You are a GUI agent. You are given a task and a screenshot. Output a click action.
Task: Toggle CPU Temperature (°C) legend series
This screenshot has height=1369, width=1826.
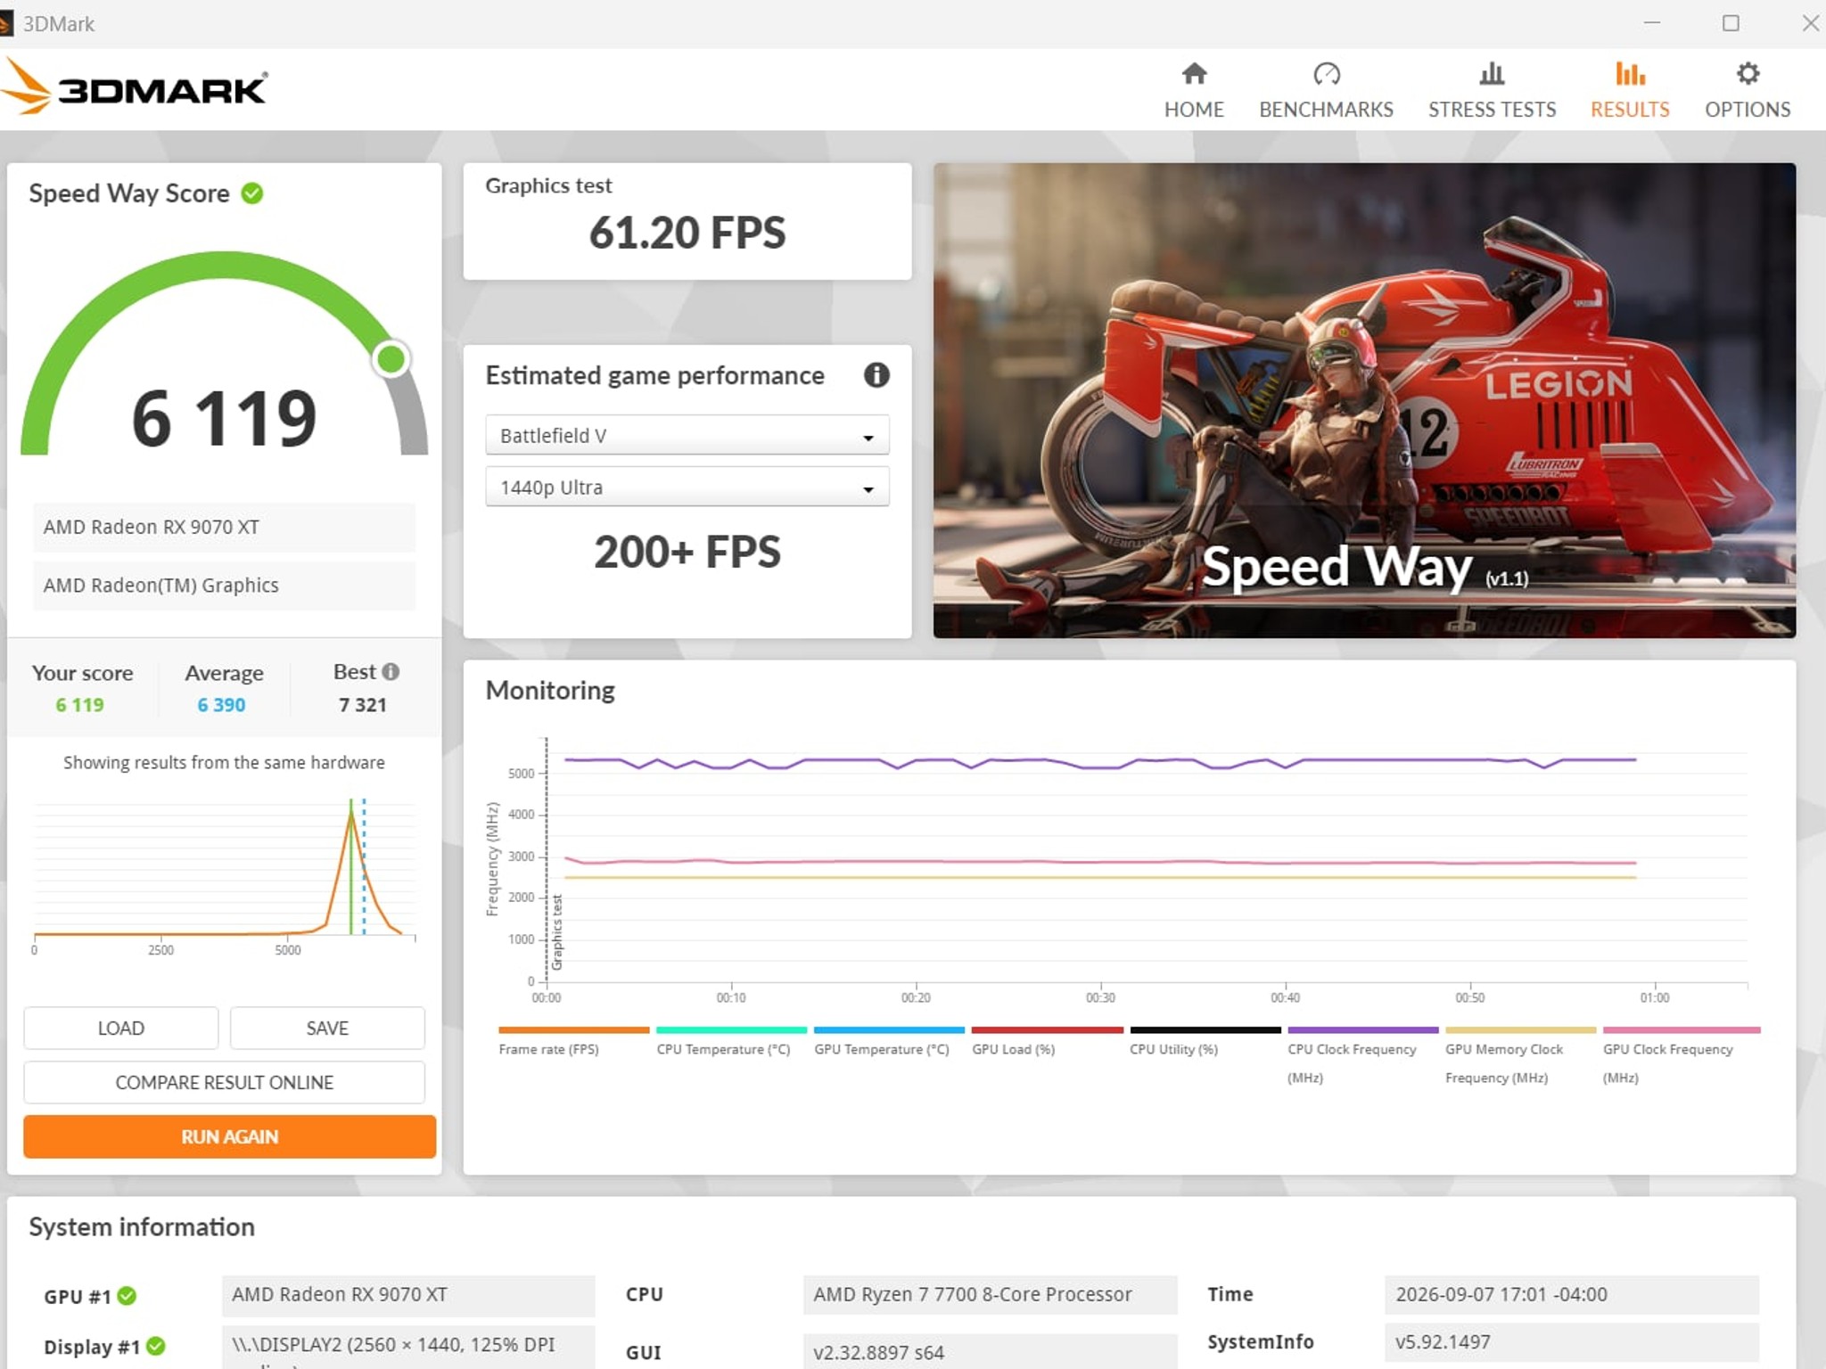(x=730, y=1041)
